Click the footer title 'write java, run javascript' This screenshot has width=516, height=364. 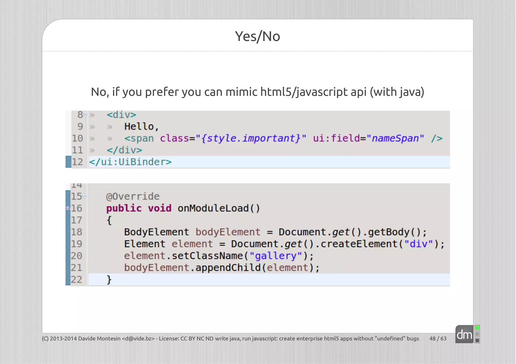pos(246,339)
